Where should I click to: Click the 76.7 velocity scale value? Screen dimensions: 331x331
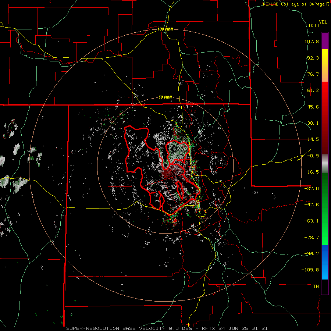(313, 74)
